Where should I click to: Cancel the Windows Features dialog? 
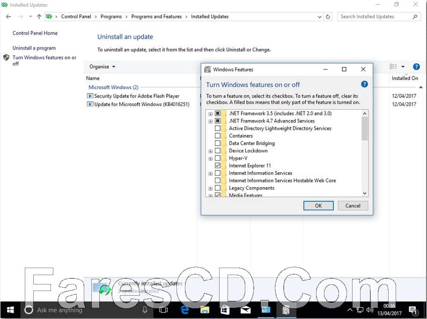pos(353,206)
